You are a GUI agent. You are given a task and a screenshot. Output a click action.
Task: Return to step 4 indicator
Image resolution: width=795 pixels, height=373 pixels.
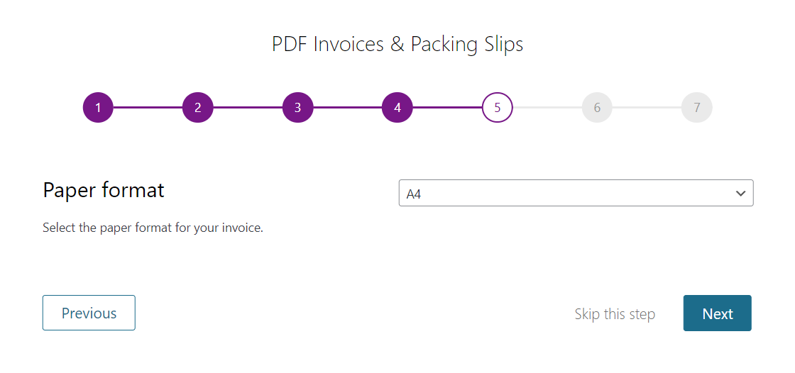(x=397, y=108)
